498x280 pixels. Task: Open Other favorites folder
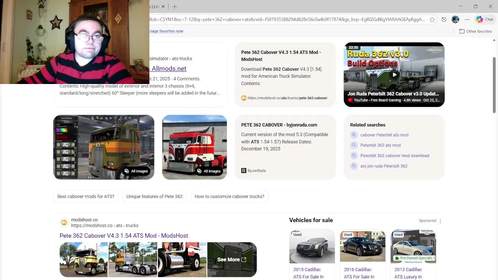point(475,31)
